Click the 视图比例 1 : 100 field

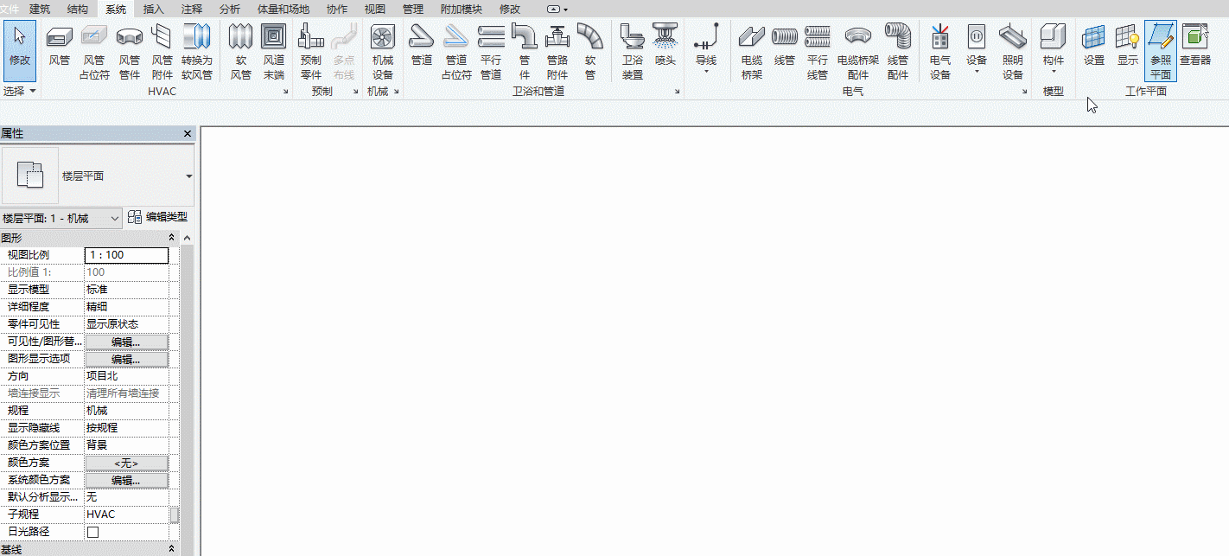coord(126,255)
